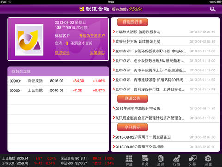Screen dimensions: 222x167
Task: Click the +0.37% change value
Action: tap(99, 90)
